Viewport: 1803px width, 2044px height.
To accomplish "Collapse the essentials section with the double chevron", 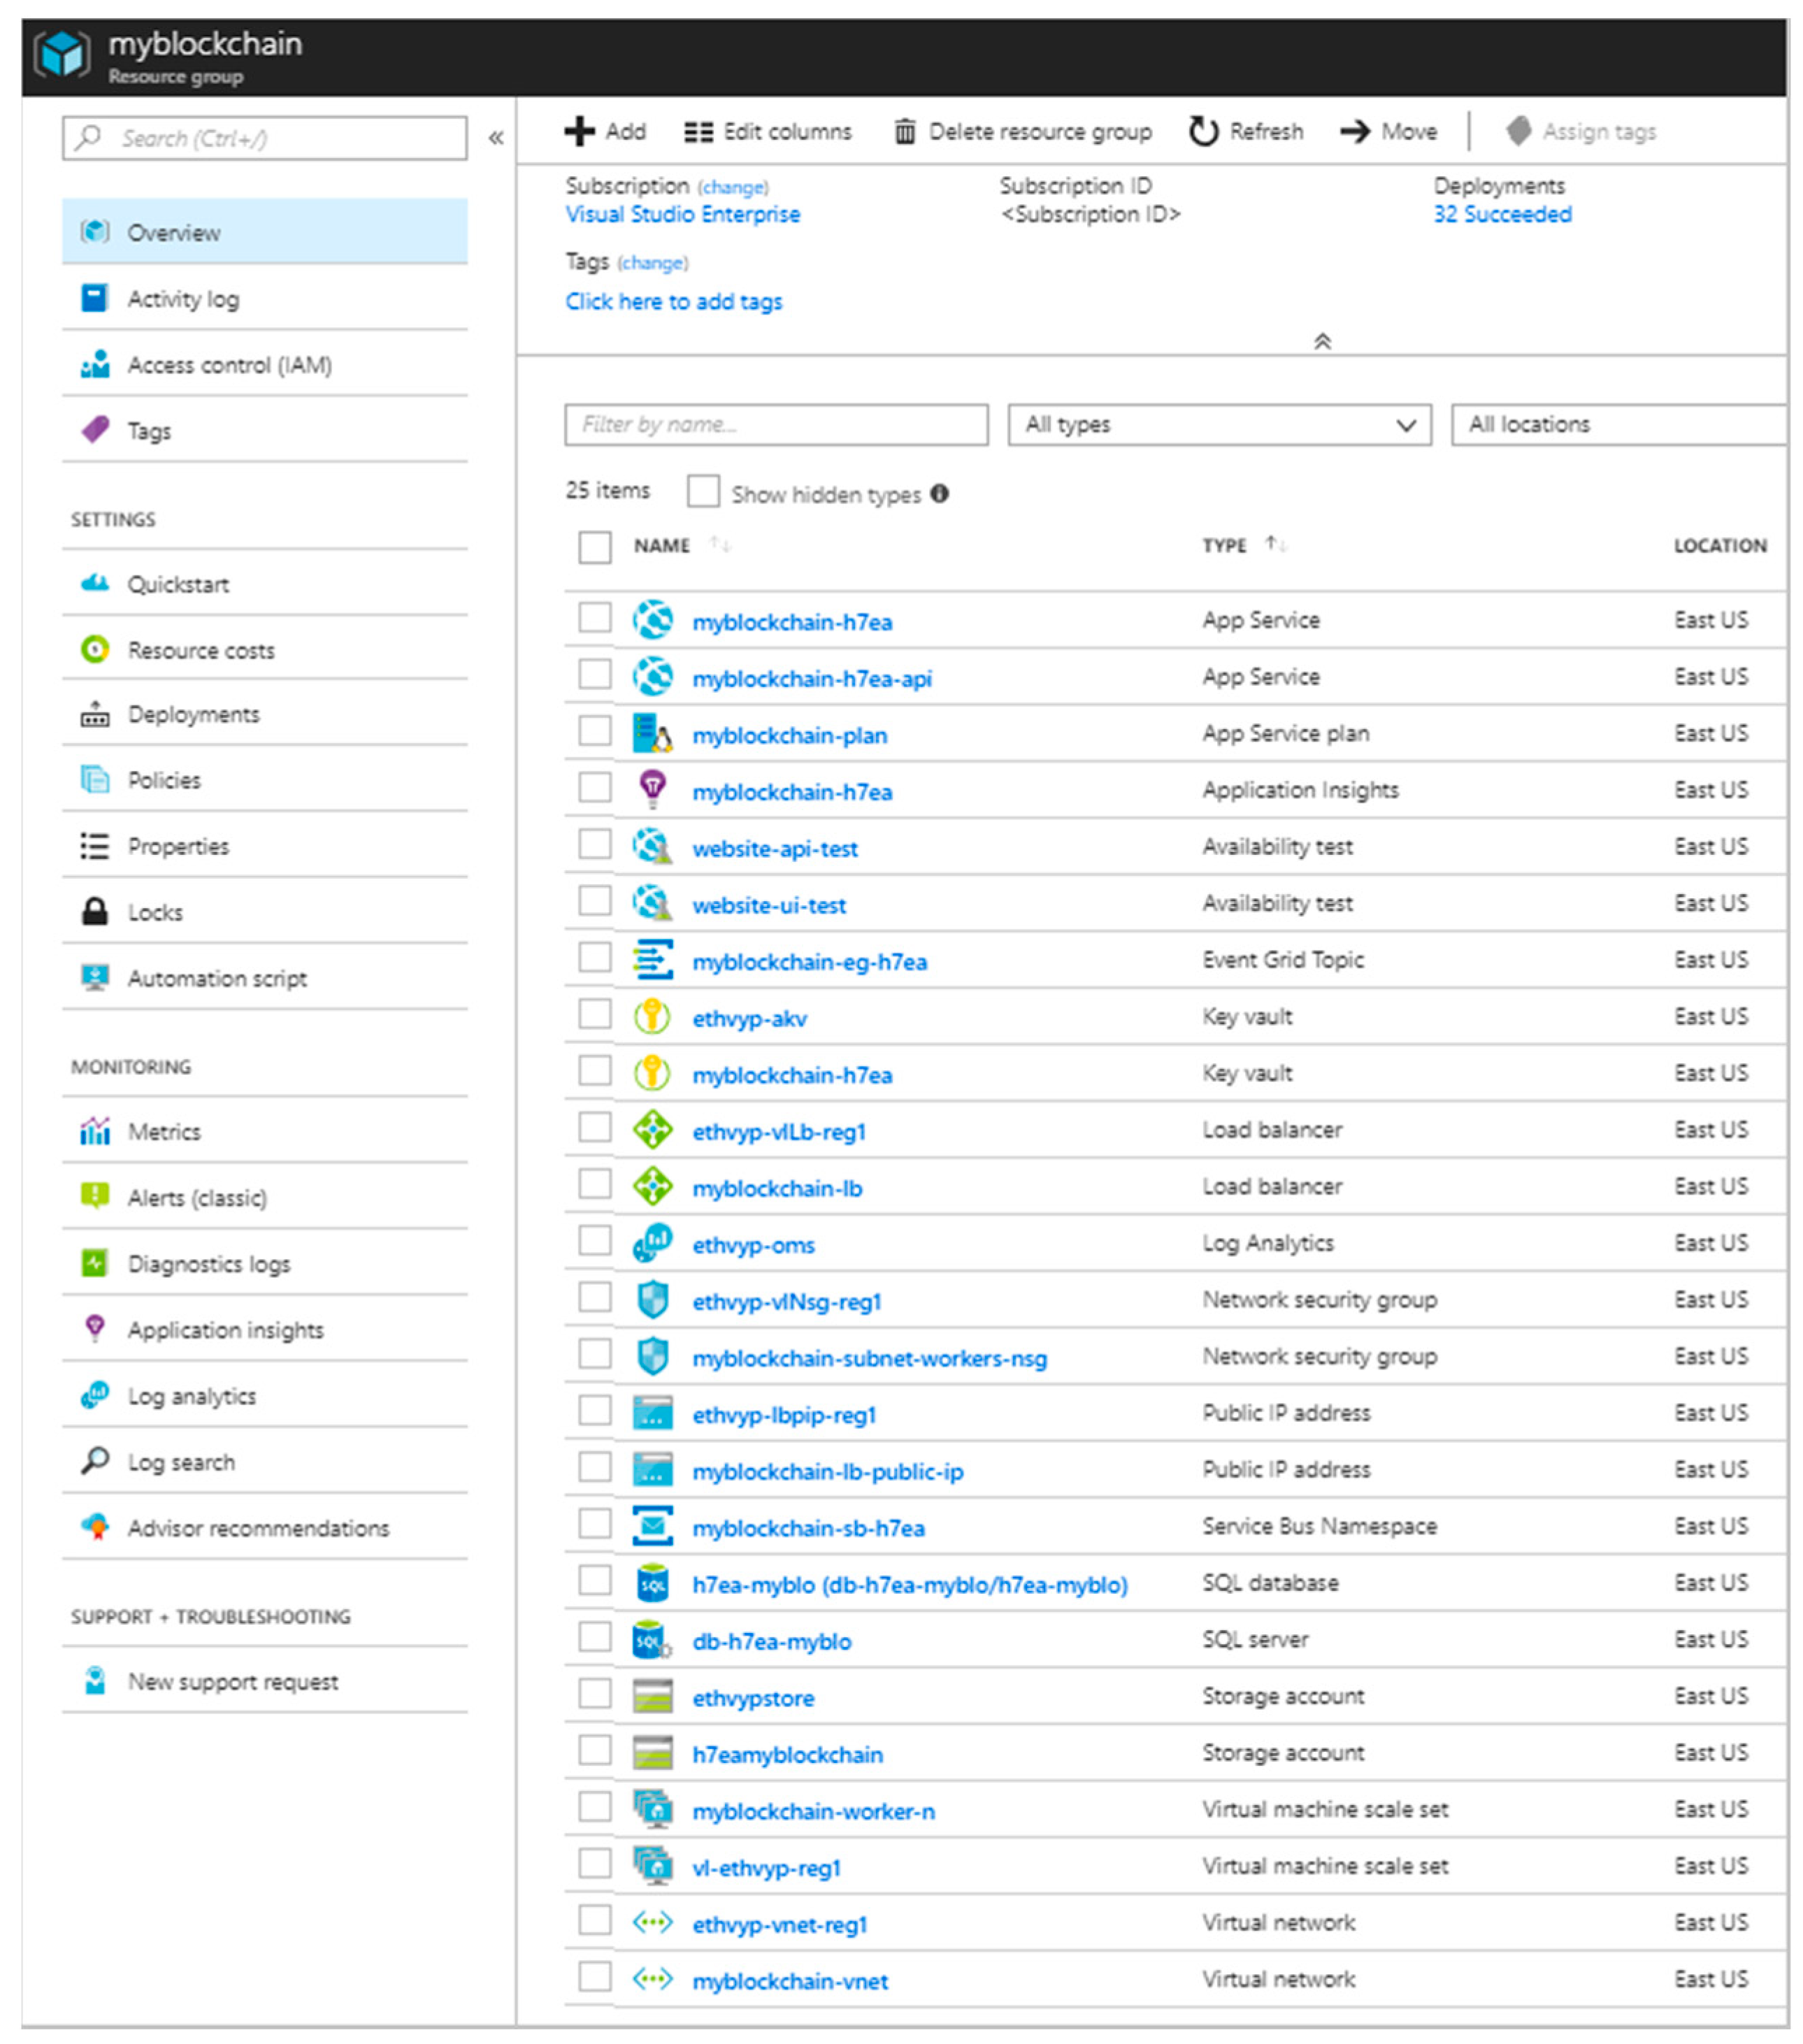I will point(1321,342).
